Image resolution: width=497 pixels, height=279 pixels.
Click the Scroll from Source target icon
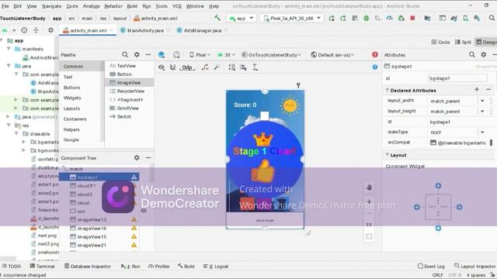[24, 30]
